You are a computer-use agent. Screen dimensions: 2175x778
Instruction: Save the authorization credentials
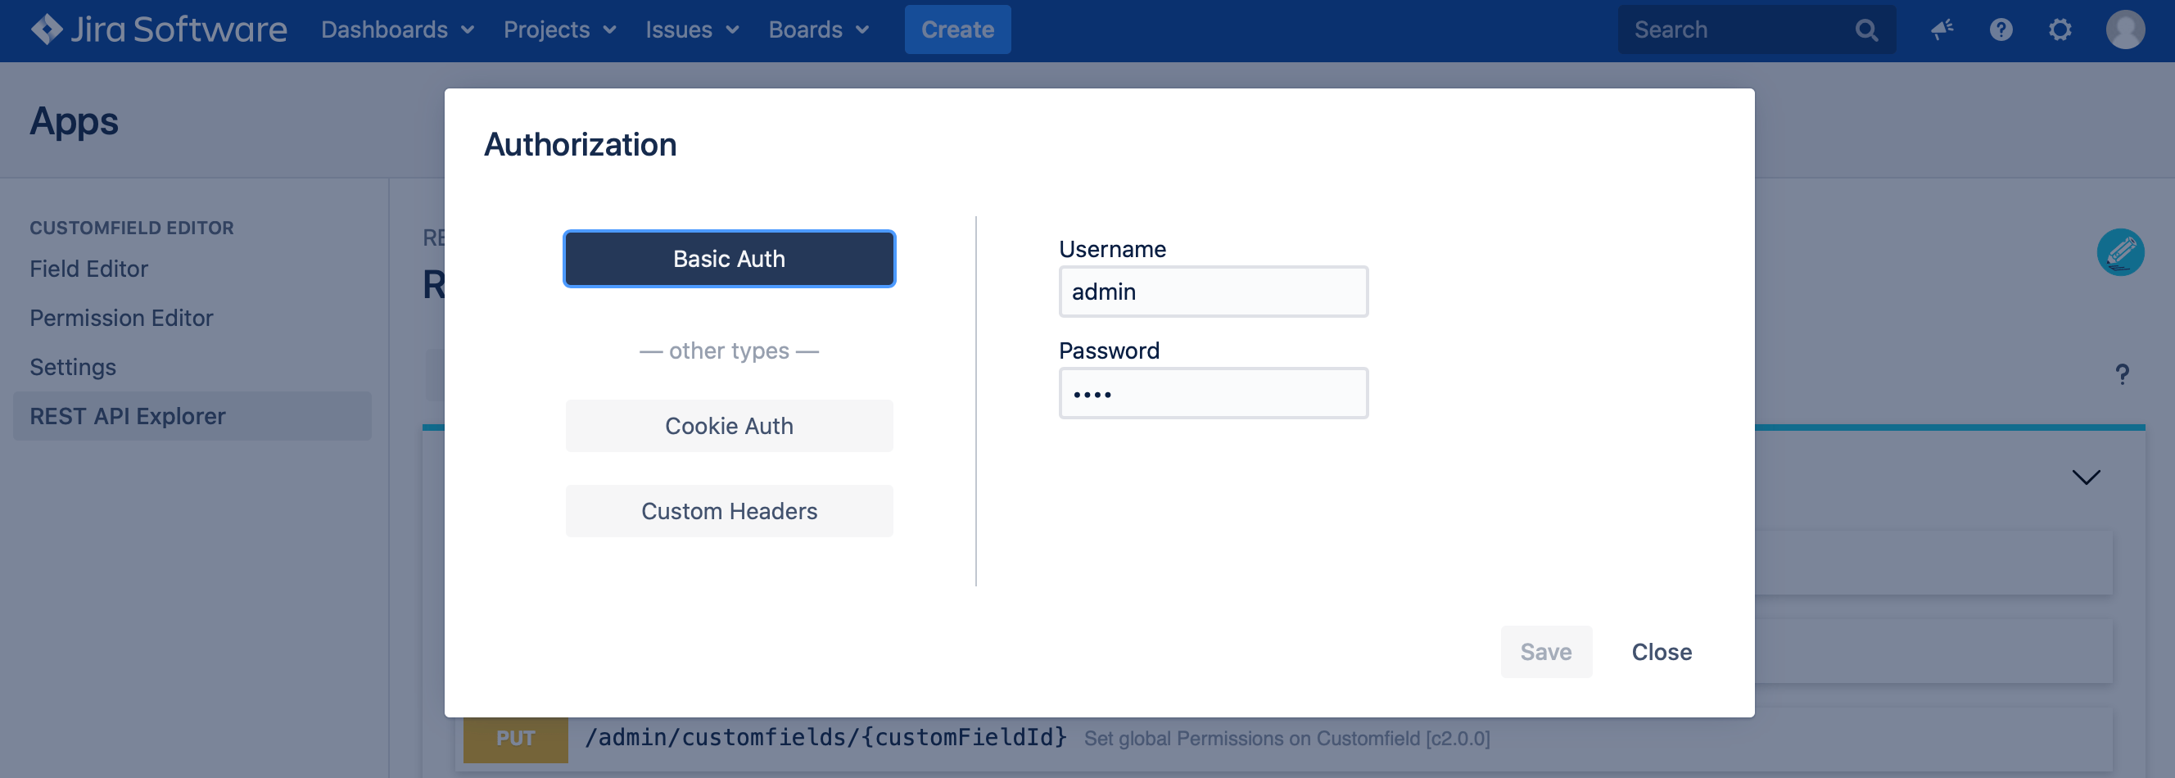tap(1546, 651)
